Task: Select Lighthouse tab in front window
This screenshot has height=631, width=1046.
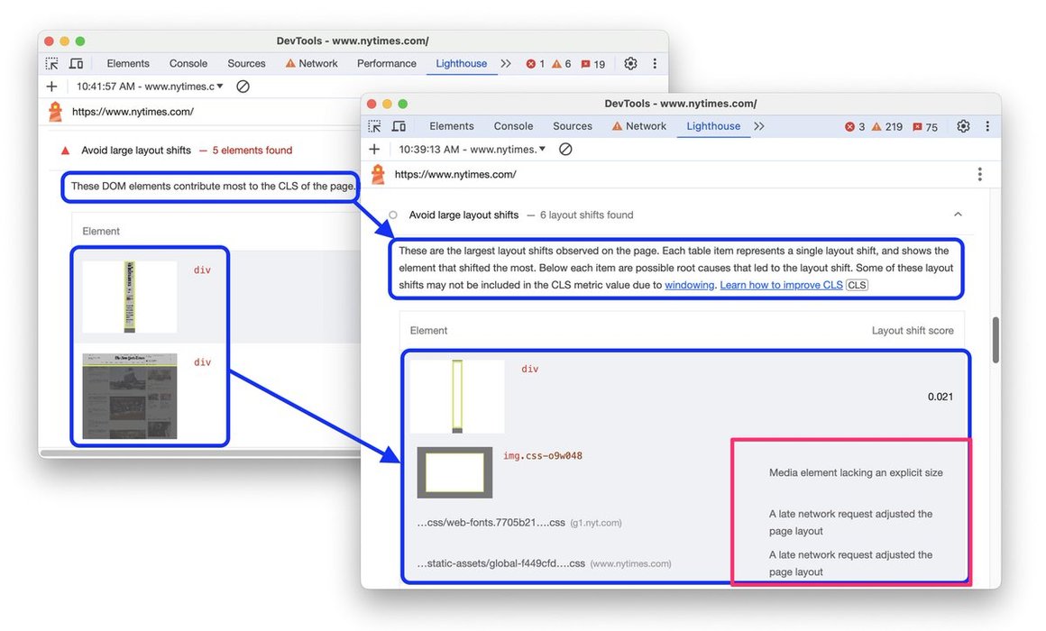Action: coord(713,126)
